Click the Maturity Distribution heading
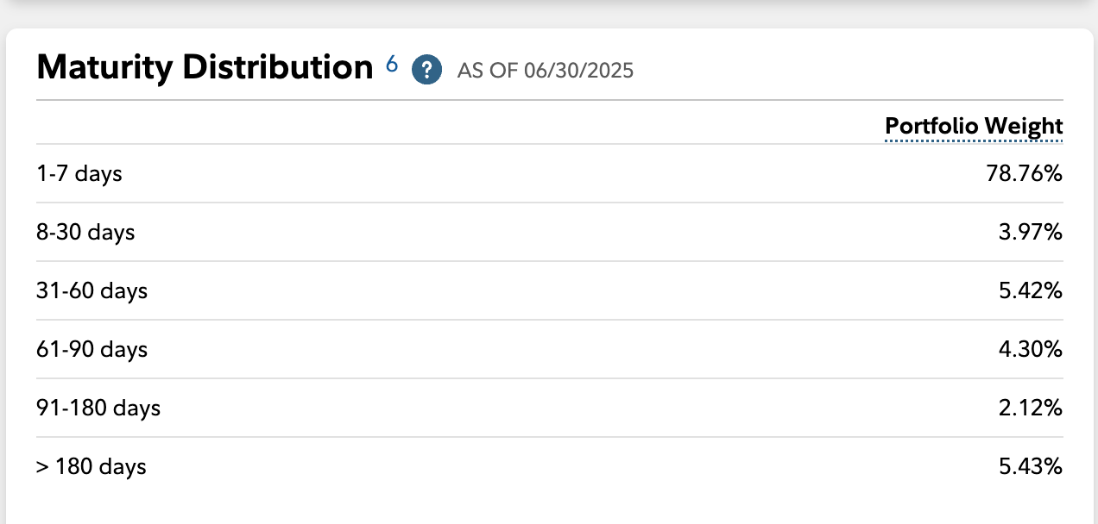Image resolution: width=1098 pixels, height=524 pixels. 205,67
